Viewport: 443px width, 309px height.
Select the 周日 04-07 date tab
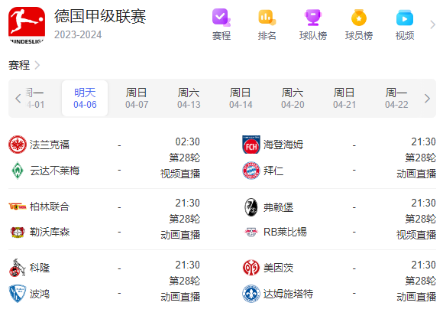[x=137, y=98]
